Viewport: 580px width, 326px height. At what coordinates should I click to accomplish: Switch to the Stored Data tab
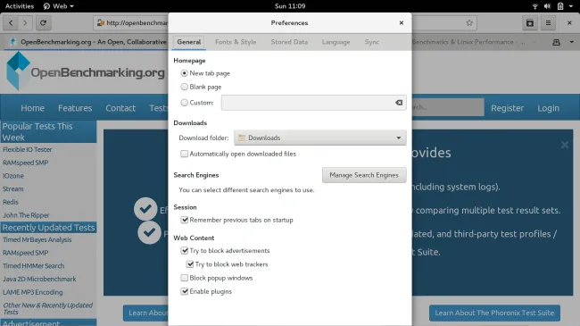[x=289, y=42]
